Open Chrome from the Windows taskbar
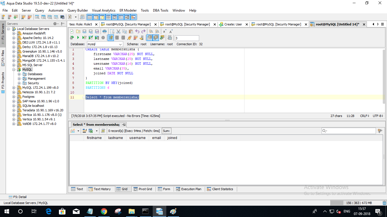 tap(104, 211)
